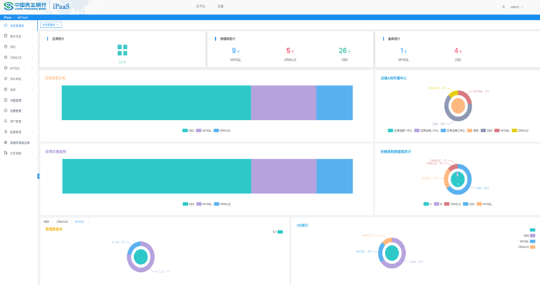Viewport: 540px width, 297px height.
Task: Open 数据库智能运维 sidebar entry text
Action: tap(20, 143)
